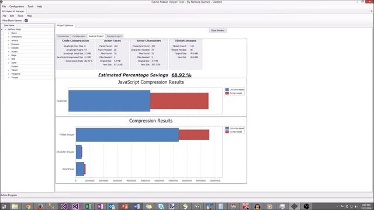Open Word from the taskbar
The height and width of the screenshot is (210, 374).
point(137,206)
